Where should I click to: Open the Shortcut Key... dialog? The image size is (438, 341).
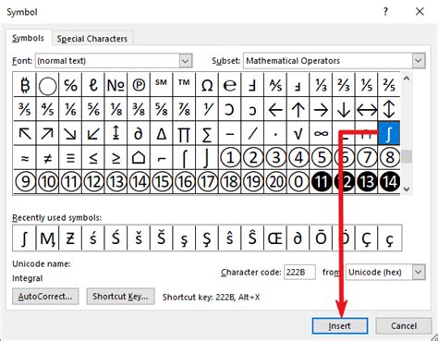[120, 297]
